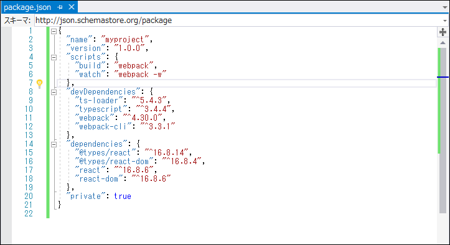Click the "typescript" key

click(x=101, y=109)
